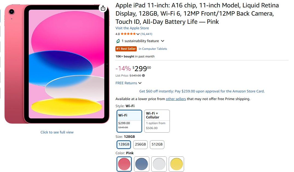Click to see full view of image
Image resolution: width=294 pixels, height=172 pixels.
point(57,132)
